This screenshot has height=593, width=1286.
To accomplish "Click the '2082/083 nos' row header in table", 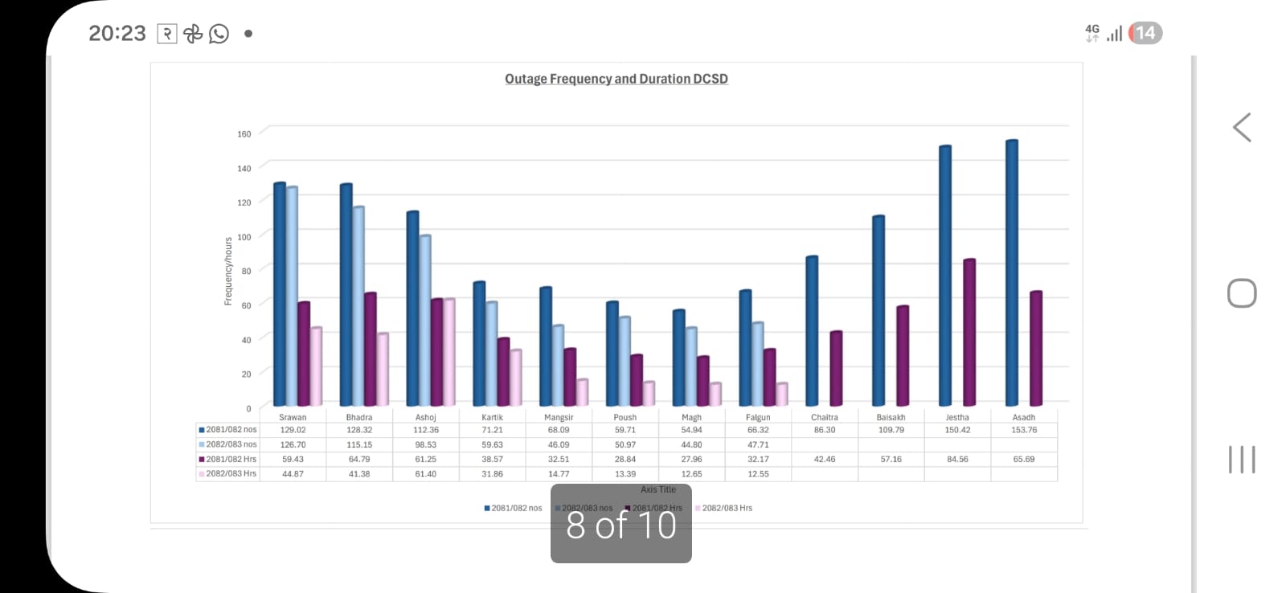I will coord(231,444).
